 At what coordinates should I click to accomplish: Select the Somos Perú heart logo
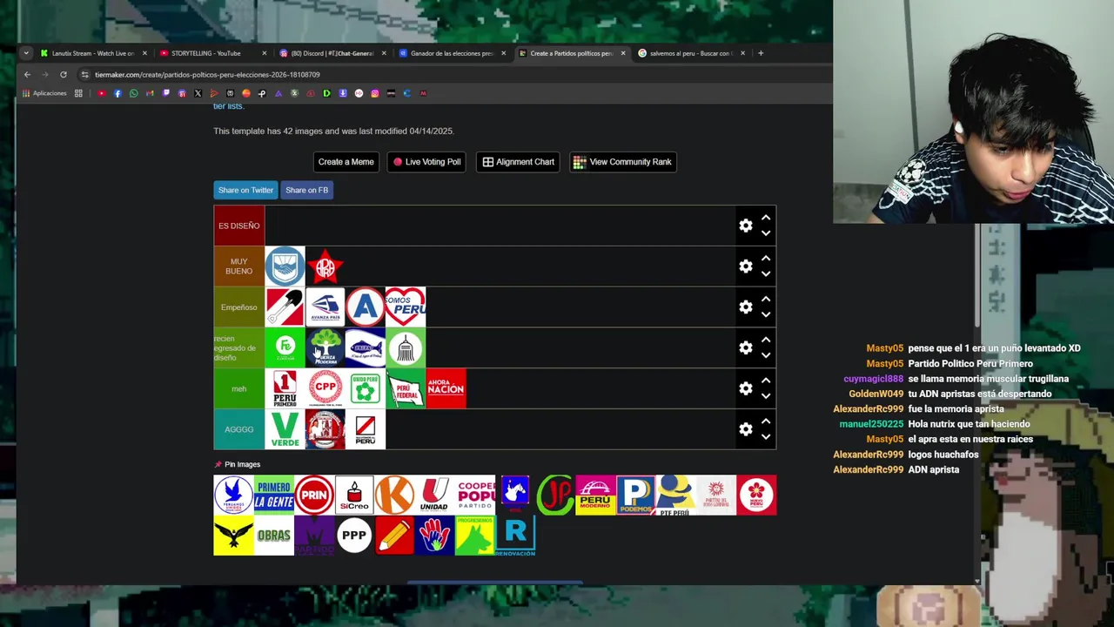point(406,307)
